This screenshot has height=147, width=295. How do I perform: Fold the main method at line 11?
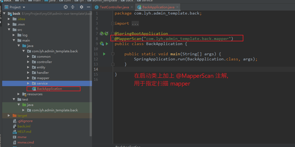(113, 54)
